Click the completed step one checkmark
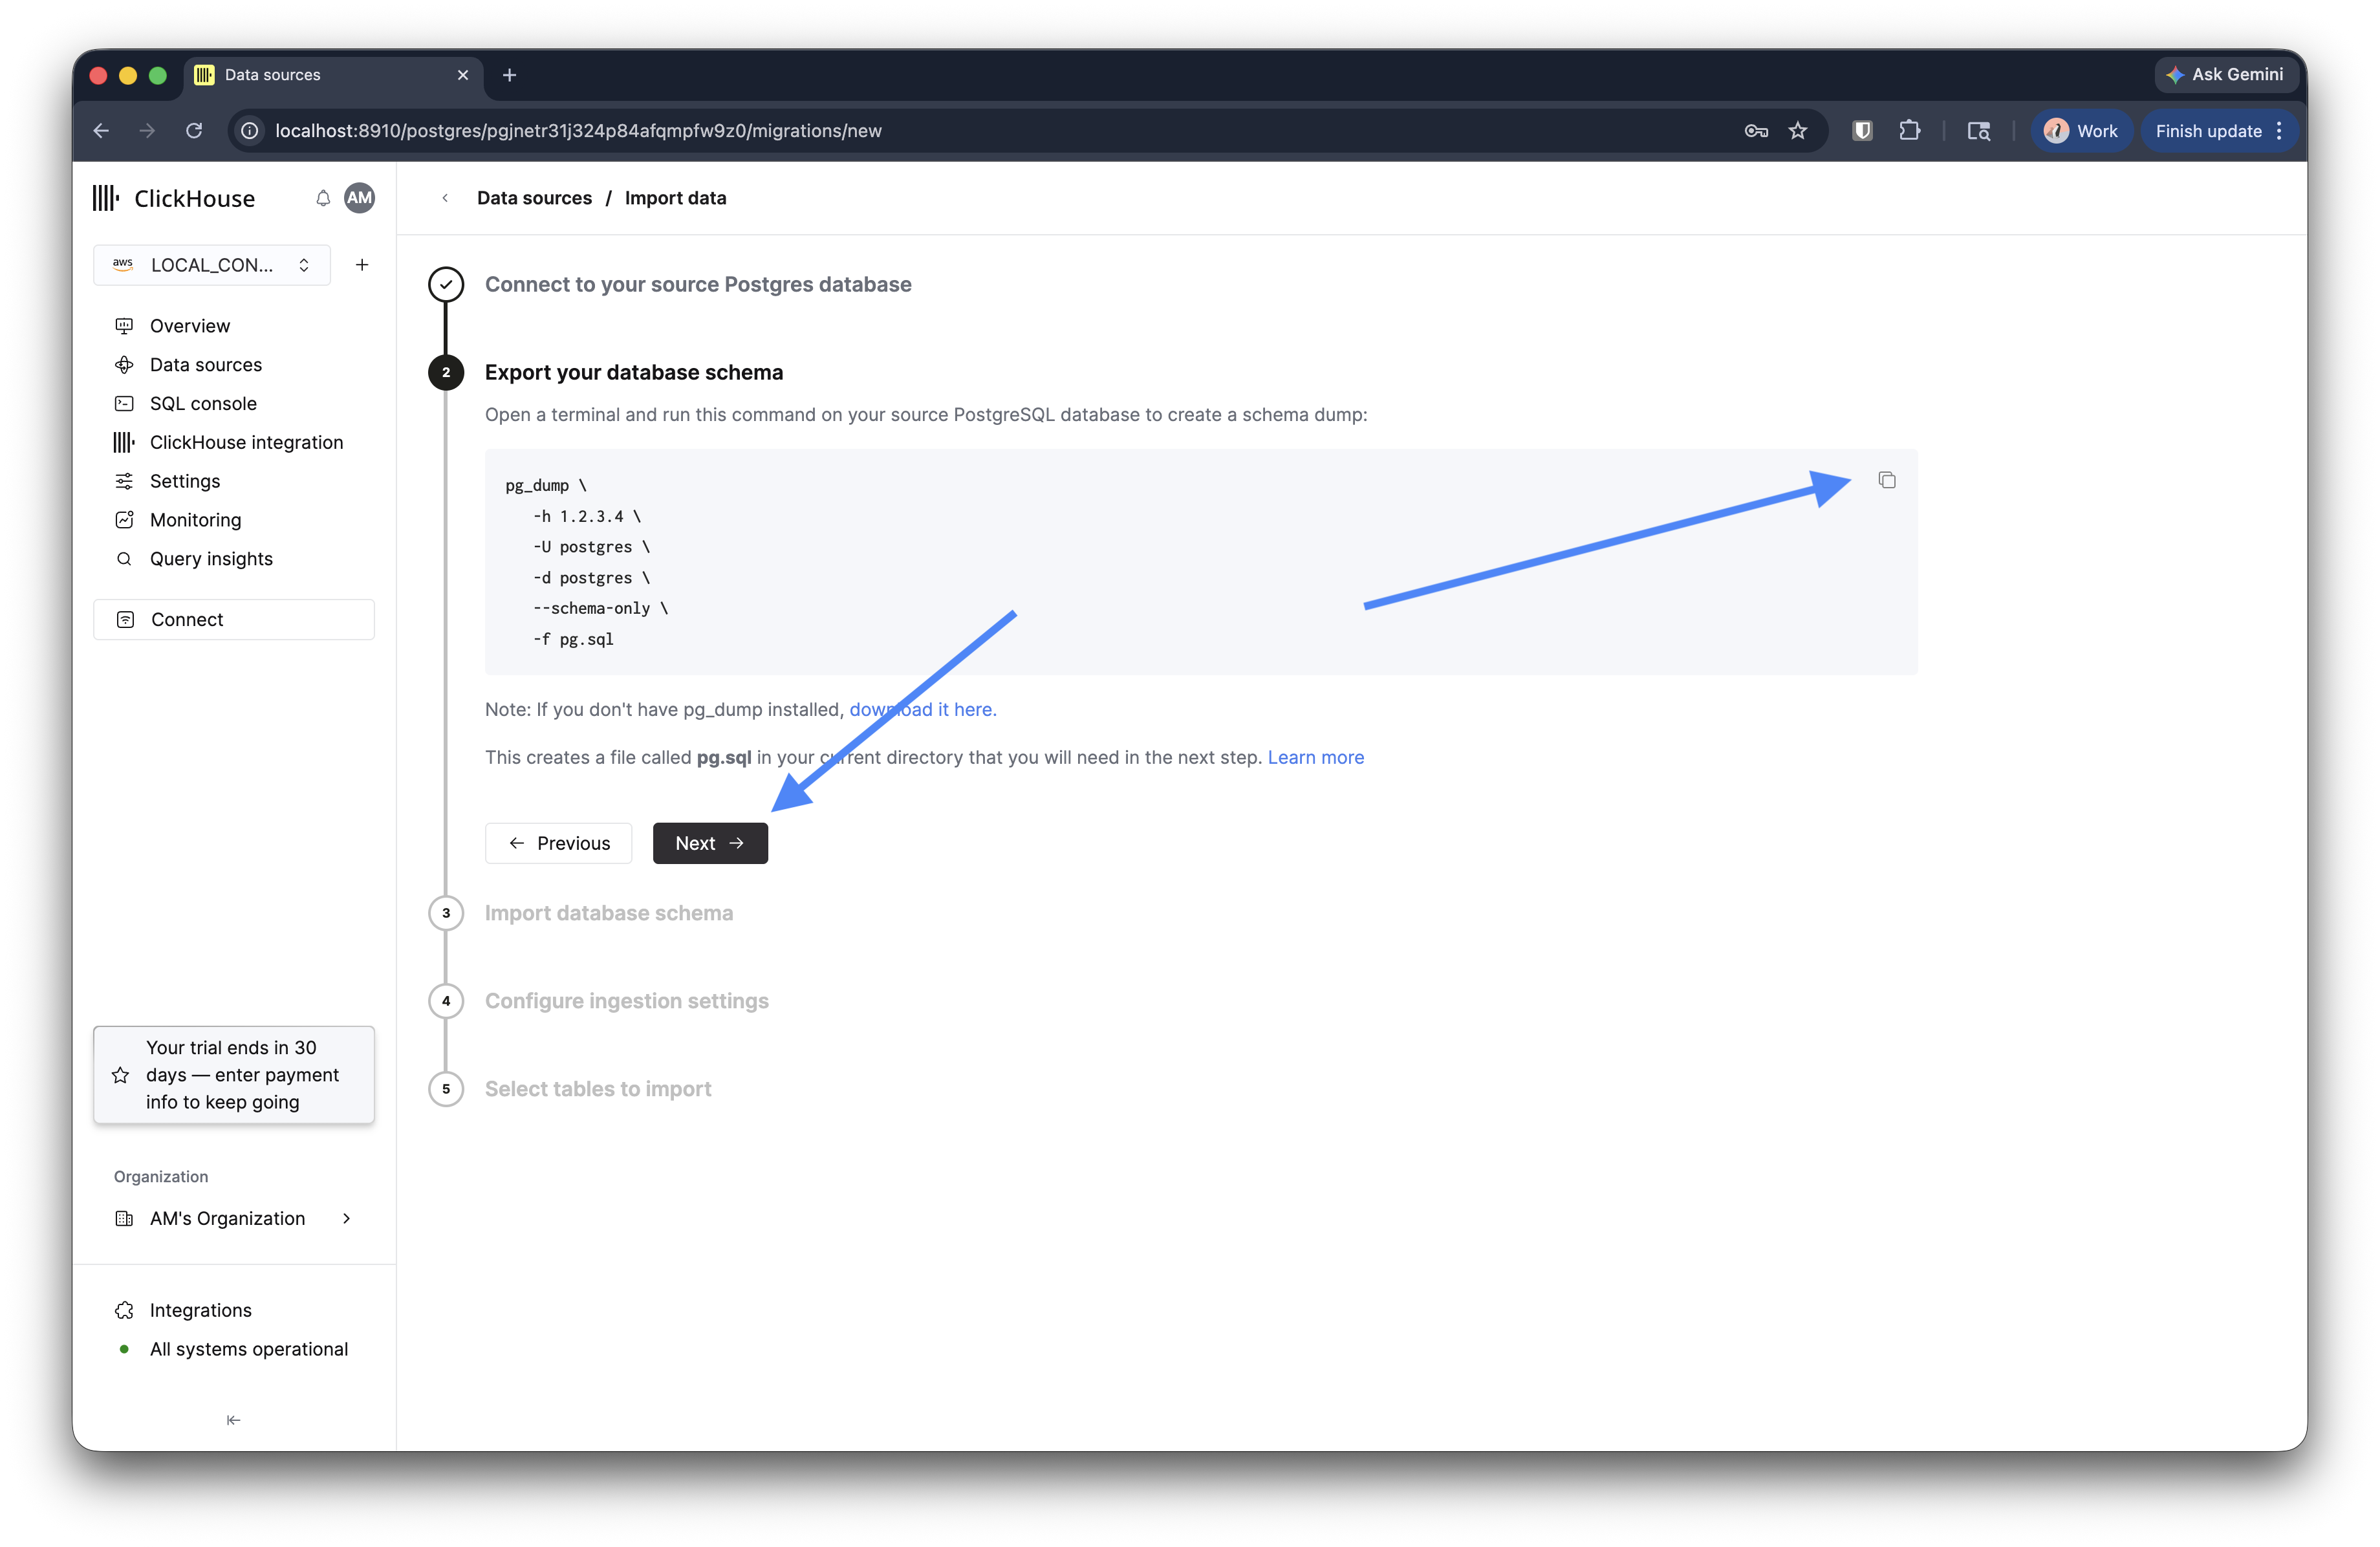 pyautogui.click(x=446, y=285)
